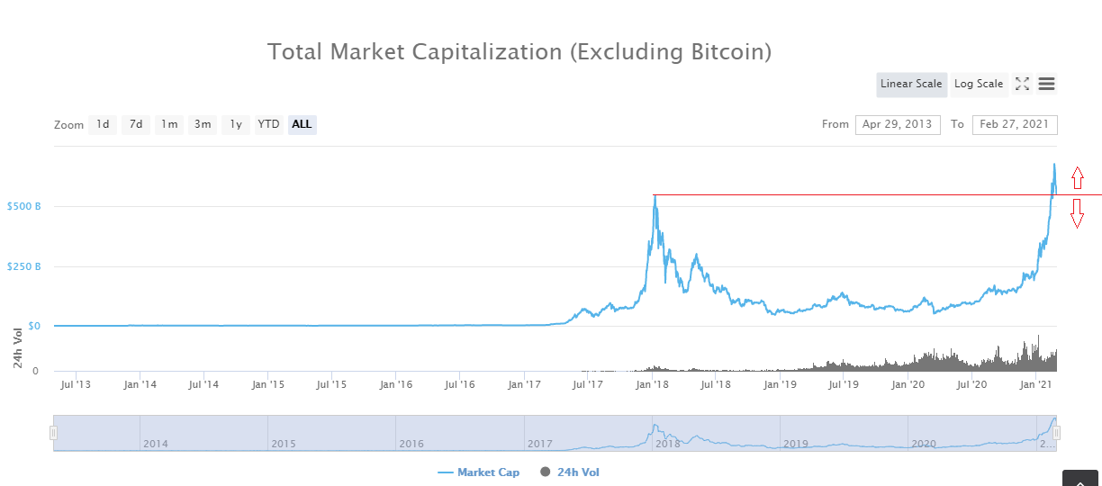This screenshot has width=1102, height=486.
Task: Edit the From date field
Action: (898, 124)
